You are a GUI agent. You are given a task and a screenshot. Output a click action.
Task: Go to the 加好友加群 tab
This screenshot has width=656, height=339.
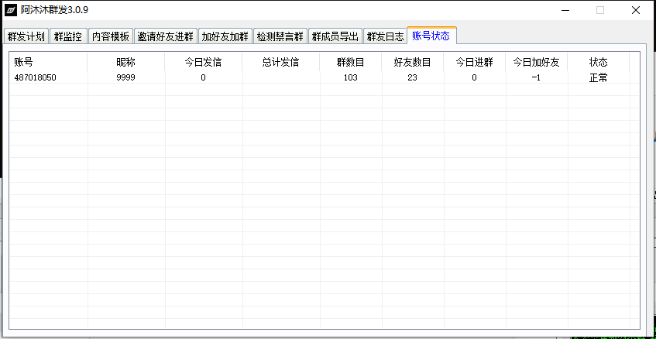(225, 36)
